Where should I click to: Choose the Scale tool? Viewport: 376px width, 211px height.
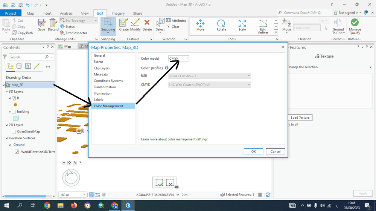click(242, 26)
